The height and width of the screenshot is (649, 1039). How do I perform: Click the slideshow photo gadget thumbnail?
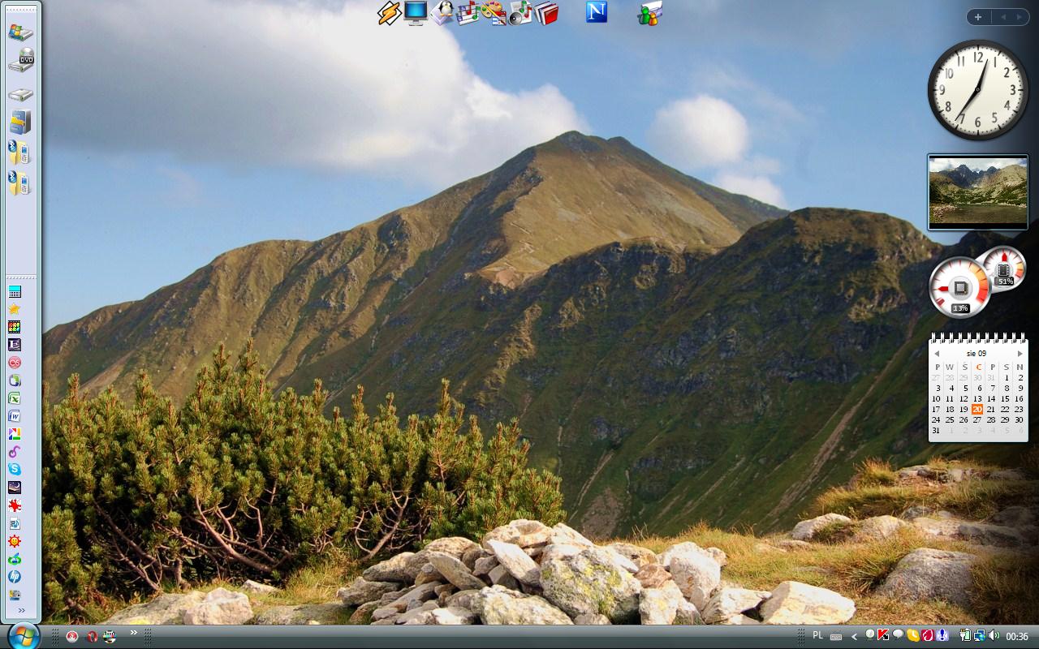coord(977,191)
